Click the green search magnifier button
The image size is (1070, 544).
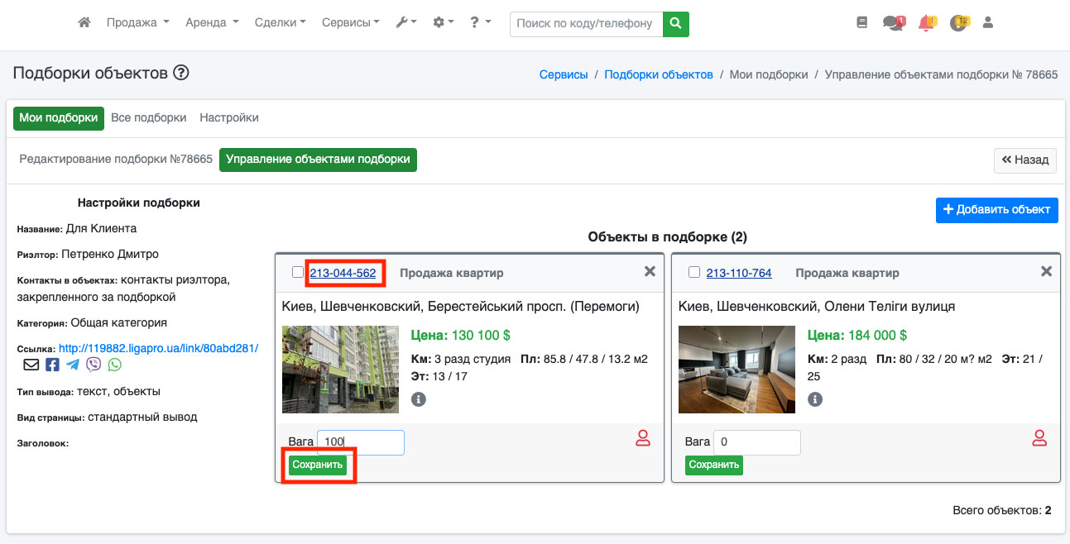676,24
